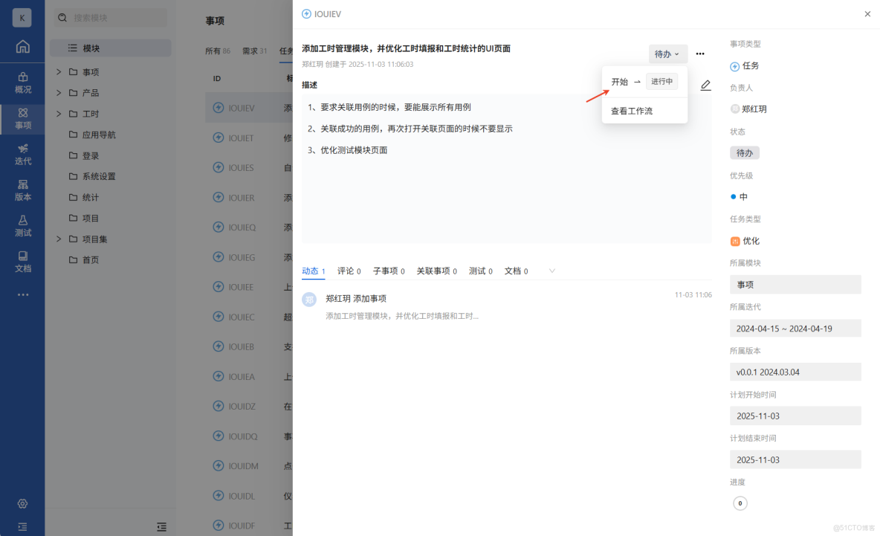Expand the 工时 module in the tree

[x=59, y=113]
